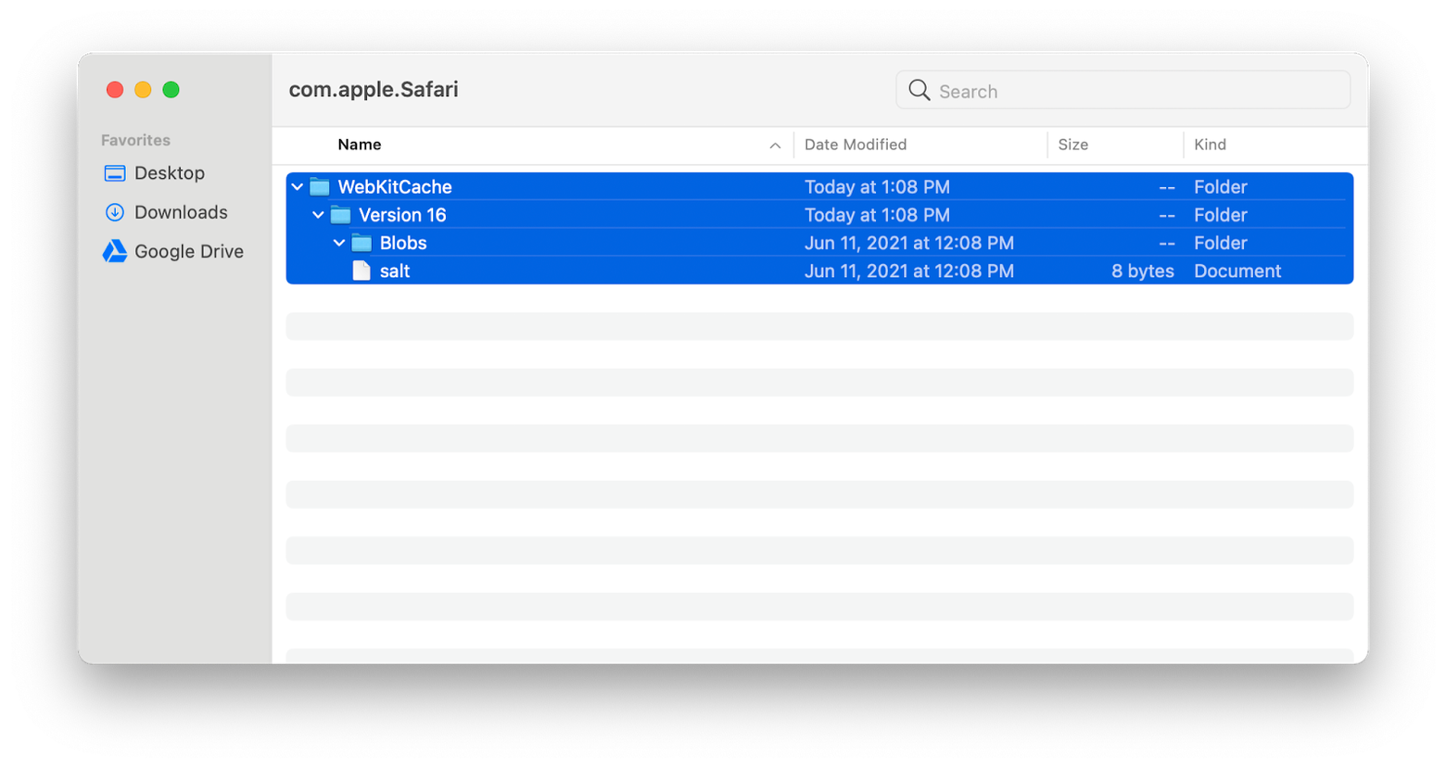Click the Version 16 folder icon
Image resolution: width=1446 pixels, height=768 pixels.
point(341,215)
